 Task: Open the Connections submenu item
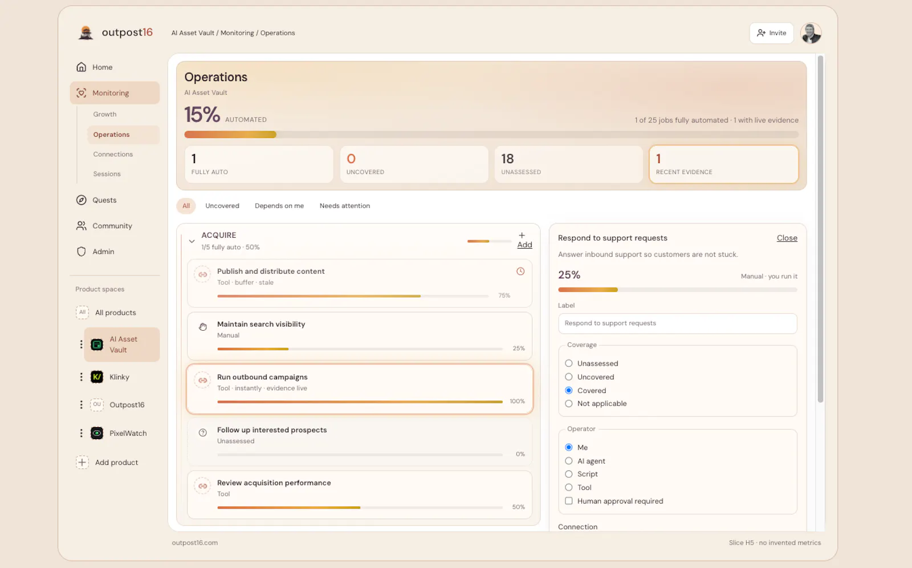113,154
